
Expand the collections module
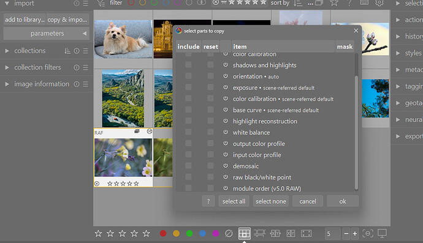[7, 51]
